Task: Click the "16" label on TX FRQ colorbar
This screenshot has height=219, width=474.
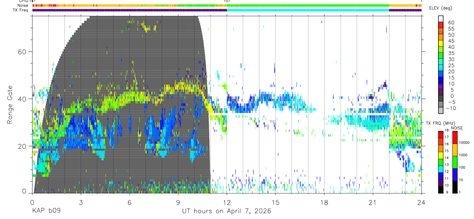Action: tap(447, 144)
